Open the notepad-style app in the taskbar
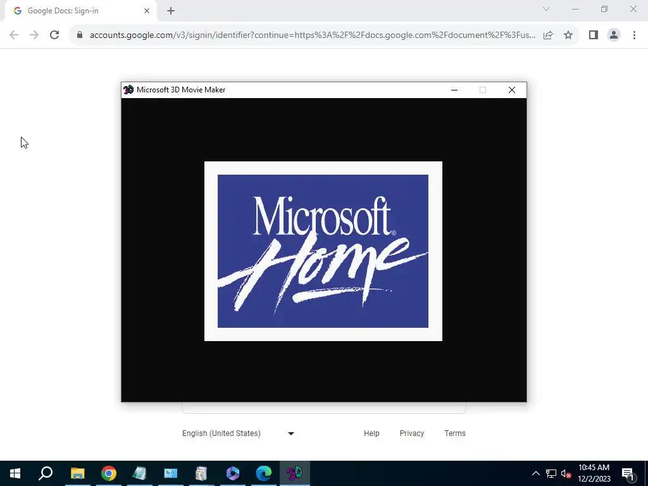Viewport: 648px width, 486px height. click(139, 473)
